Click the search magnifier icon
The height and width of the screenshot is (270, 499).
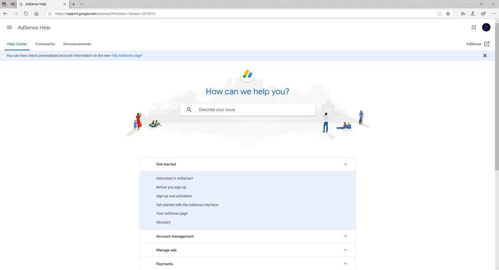(189, 110)
